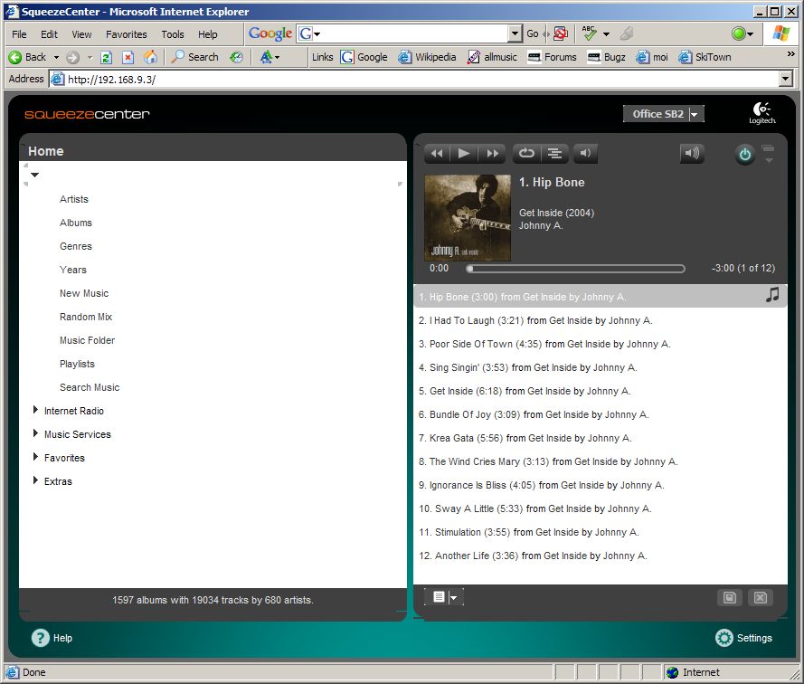Viewport: 804px width, 684px height.
Task: Click the Help question mark icon
Action: point(41,638)
